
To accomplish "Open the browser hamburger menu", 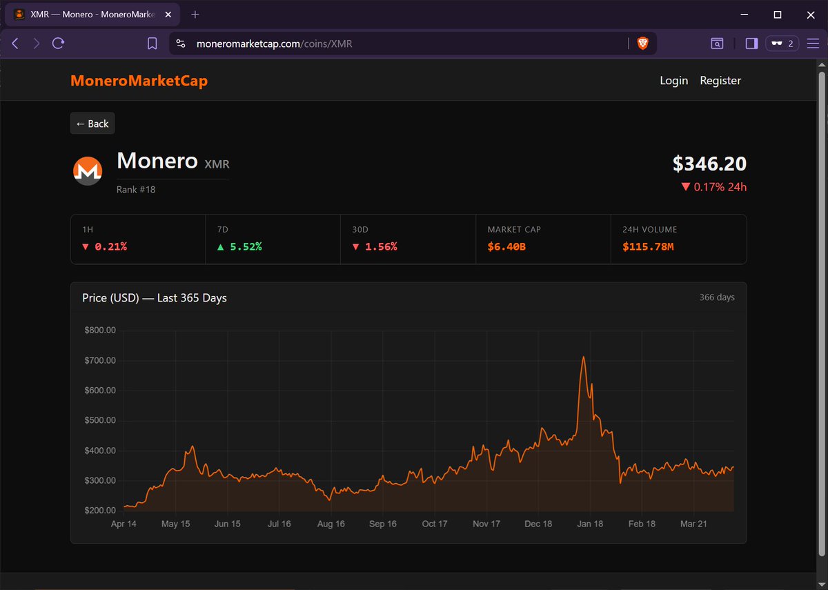I will click(x=811, y=43).
